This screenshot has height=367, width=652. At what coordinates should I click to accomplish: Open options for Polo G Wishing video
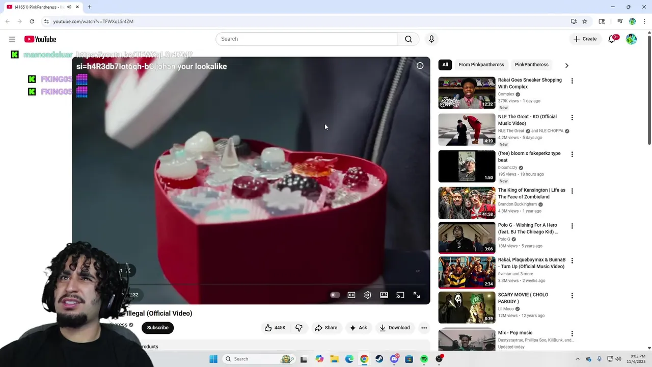click(x=572, y=226)
